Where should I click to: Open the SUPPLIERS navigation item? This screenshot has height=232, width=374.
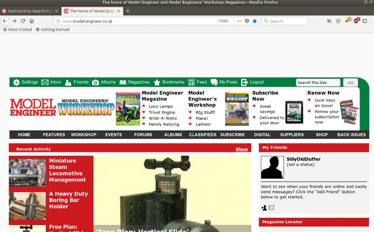[292, 134]
